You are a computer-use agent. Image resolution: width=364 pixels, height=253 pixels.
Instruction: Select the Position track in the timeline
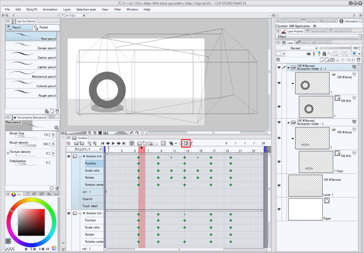point(91,163)
